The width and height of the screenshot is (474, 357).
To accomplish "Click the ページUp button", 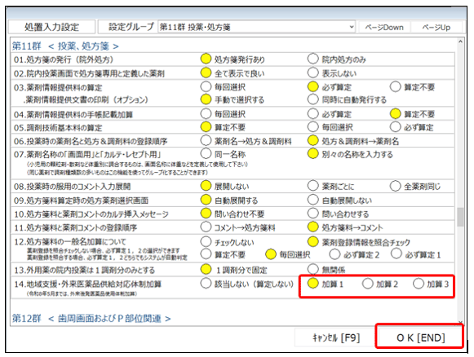I will point(436,27).
